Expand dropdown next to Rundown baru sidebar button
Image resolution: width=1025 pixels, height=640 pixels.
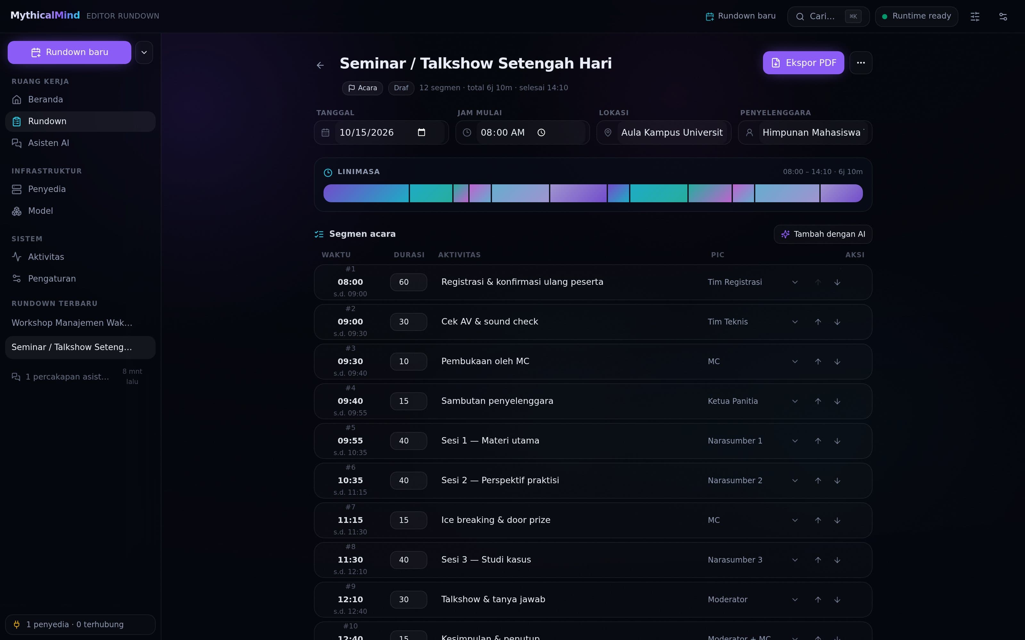pyautogui.click(x=144, y=52)
